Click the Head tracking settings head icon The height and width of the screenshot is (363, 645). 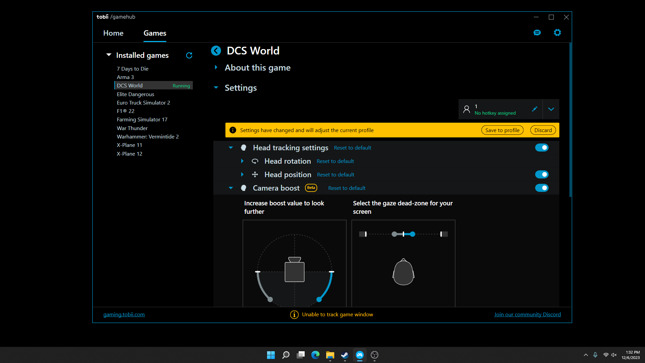[244, 148]
